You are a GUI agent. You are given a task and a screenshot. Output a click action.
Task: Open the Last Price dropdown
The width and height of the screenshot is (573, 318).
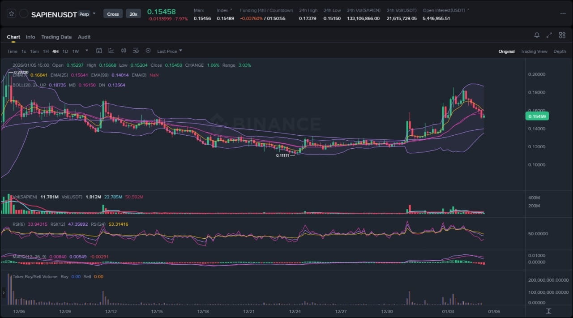coord(170,52)
